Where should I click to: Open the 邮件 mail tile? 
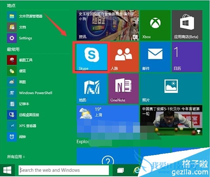click(155, 57)
